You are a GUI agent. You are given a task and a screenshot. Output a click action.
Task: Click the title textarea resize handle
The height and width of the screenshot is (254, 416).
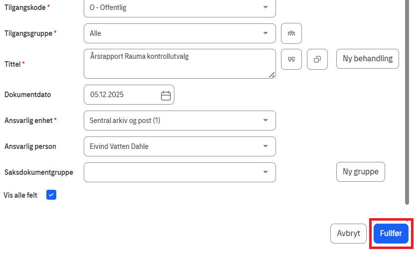pyautogui.click(x=272, y=75)
